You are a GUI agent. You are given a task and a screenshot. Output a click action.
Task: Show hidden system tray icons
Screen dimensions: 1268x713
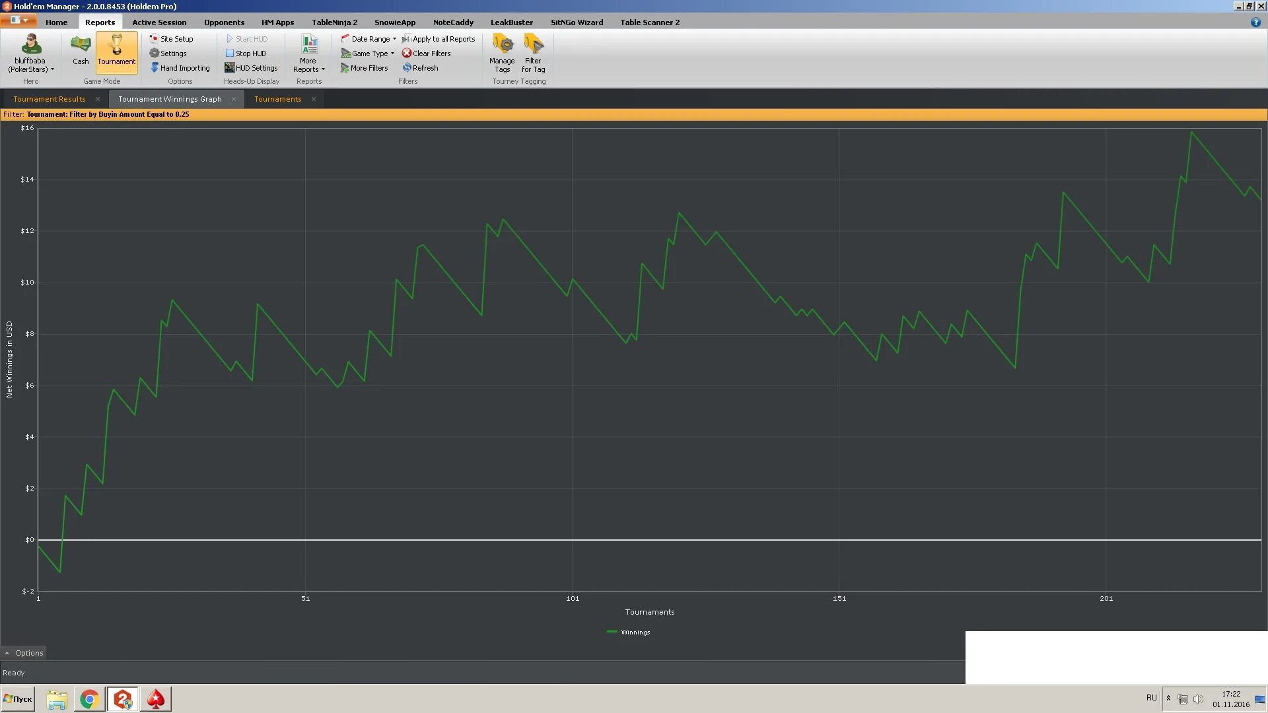tap(1168, 698)
